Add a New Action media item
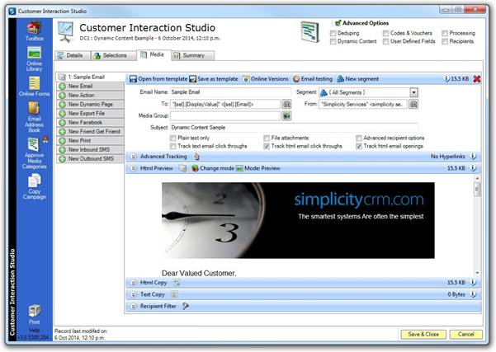 pos(91,96)
